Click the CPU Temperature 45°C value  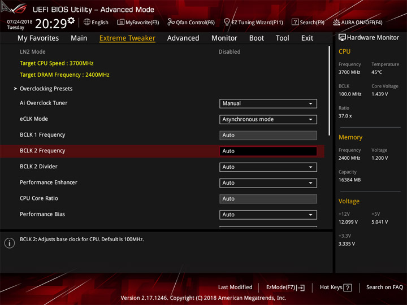376,72
